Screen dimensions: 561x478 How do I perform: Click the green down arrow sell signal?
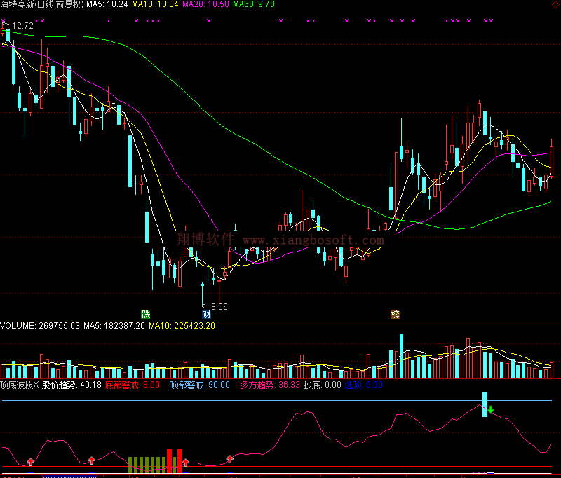click(492, 409)
